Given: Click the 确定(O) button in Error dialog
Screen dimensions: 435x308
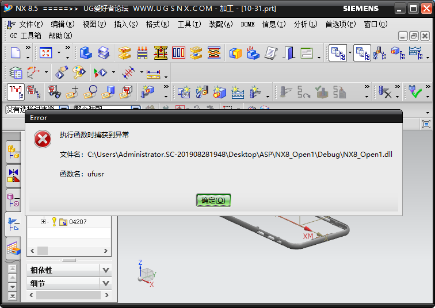Looking at the screenshot, I should (213, 200).
